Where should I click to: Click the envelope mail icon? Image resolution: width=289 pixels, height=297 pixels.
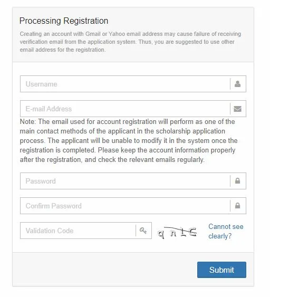coord(237,109)
